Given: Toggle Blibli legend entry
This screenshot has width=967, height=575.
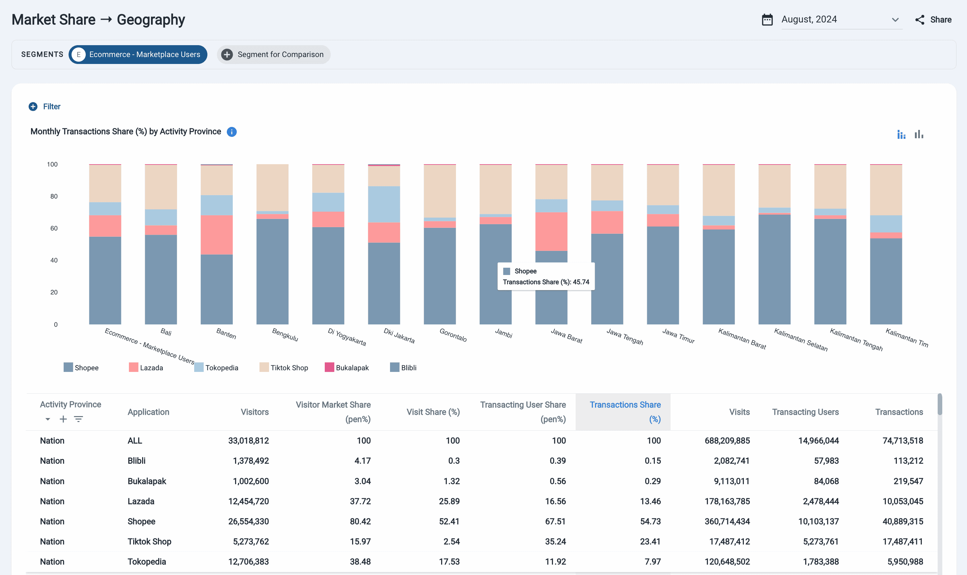Looking at the screenshot, I should [x=403, y=367].
